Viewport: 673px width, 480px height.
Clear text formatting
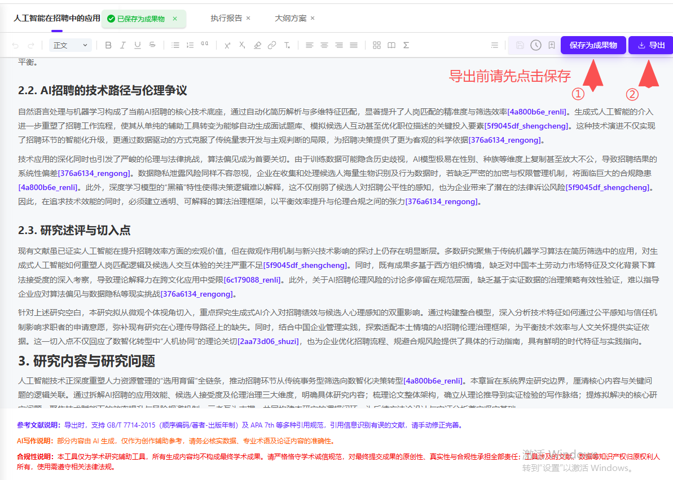coord(287,45)
